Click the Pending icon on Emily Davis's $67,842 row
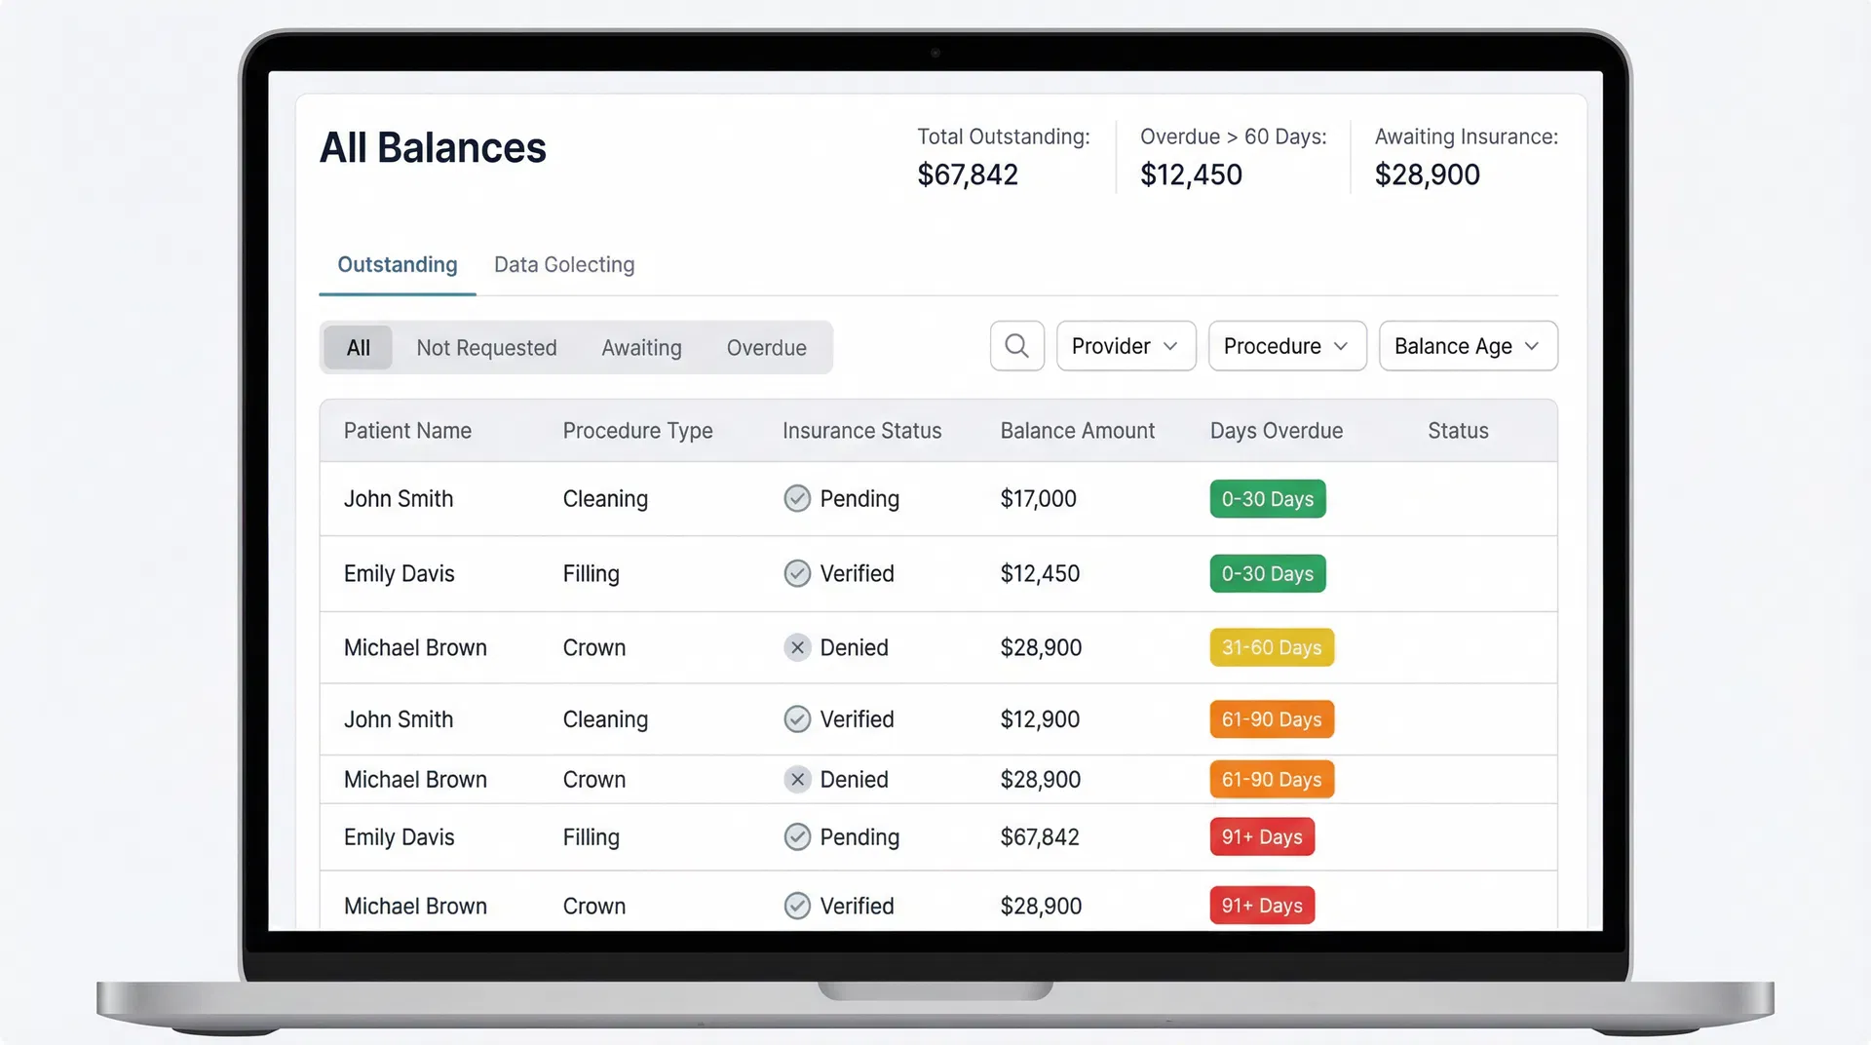The height and width of the screenshot is (1045, 1871). [x=797, y=836]
